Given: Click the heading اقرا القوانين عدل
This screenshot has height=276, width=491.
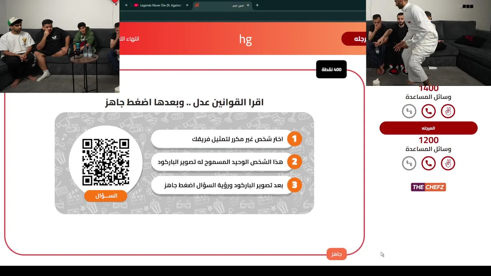Looking at the screenshot, I should [184, 102].
